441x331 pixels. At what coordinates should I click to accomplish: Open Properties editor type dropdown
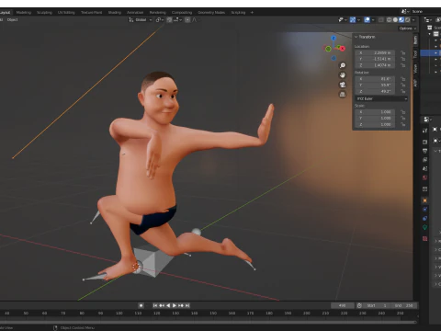tap(427, 120)
